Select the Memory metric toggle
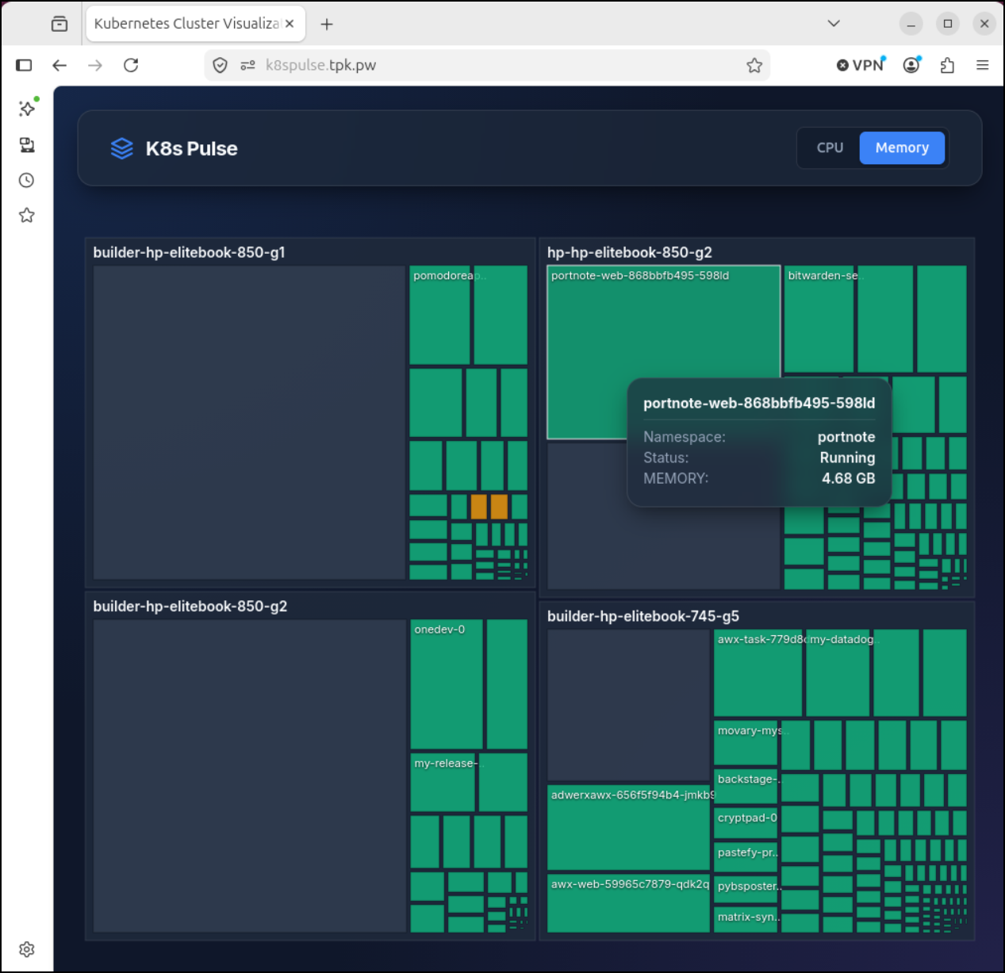 coord(902,147)
